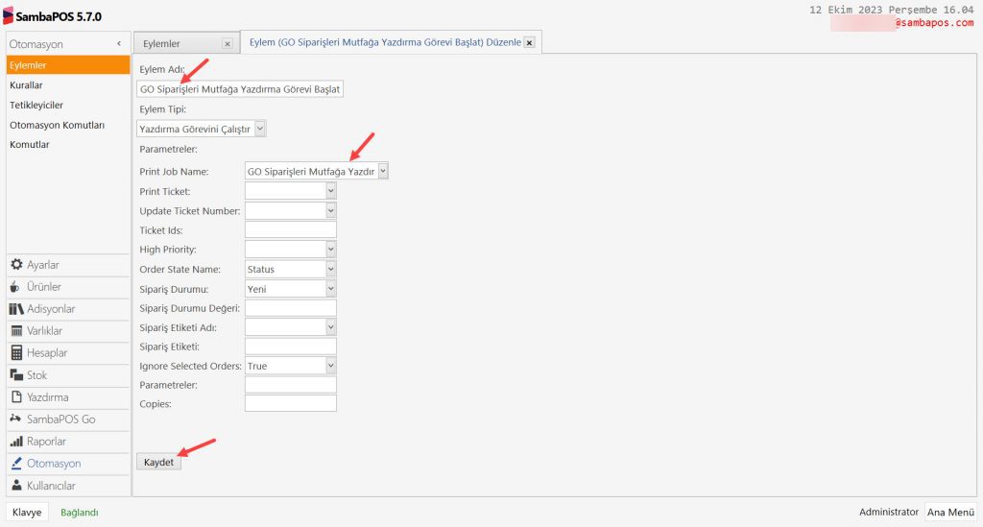The height and width of the screenshot is (527, 983).
Task: Open the Ayarlar section
Action: [68, 264]
